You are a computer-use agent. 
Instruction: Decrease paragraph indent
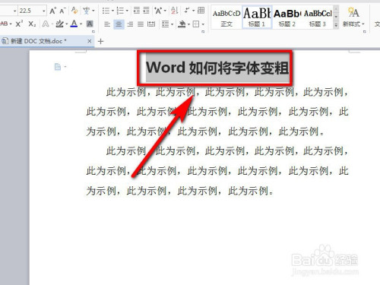coord(137,11)
